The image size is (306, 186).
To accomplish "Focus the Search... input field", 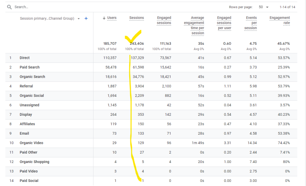I will [x=21, y=7].
